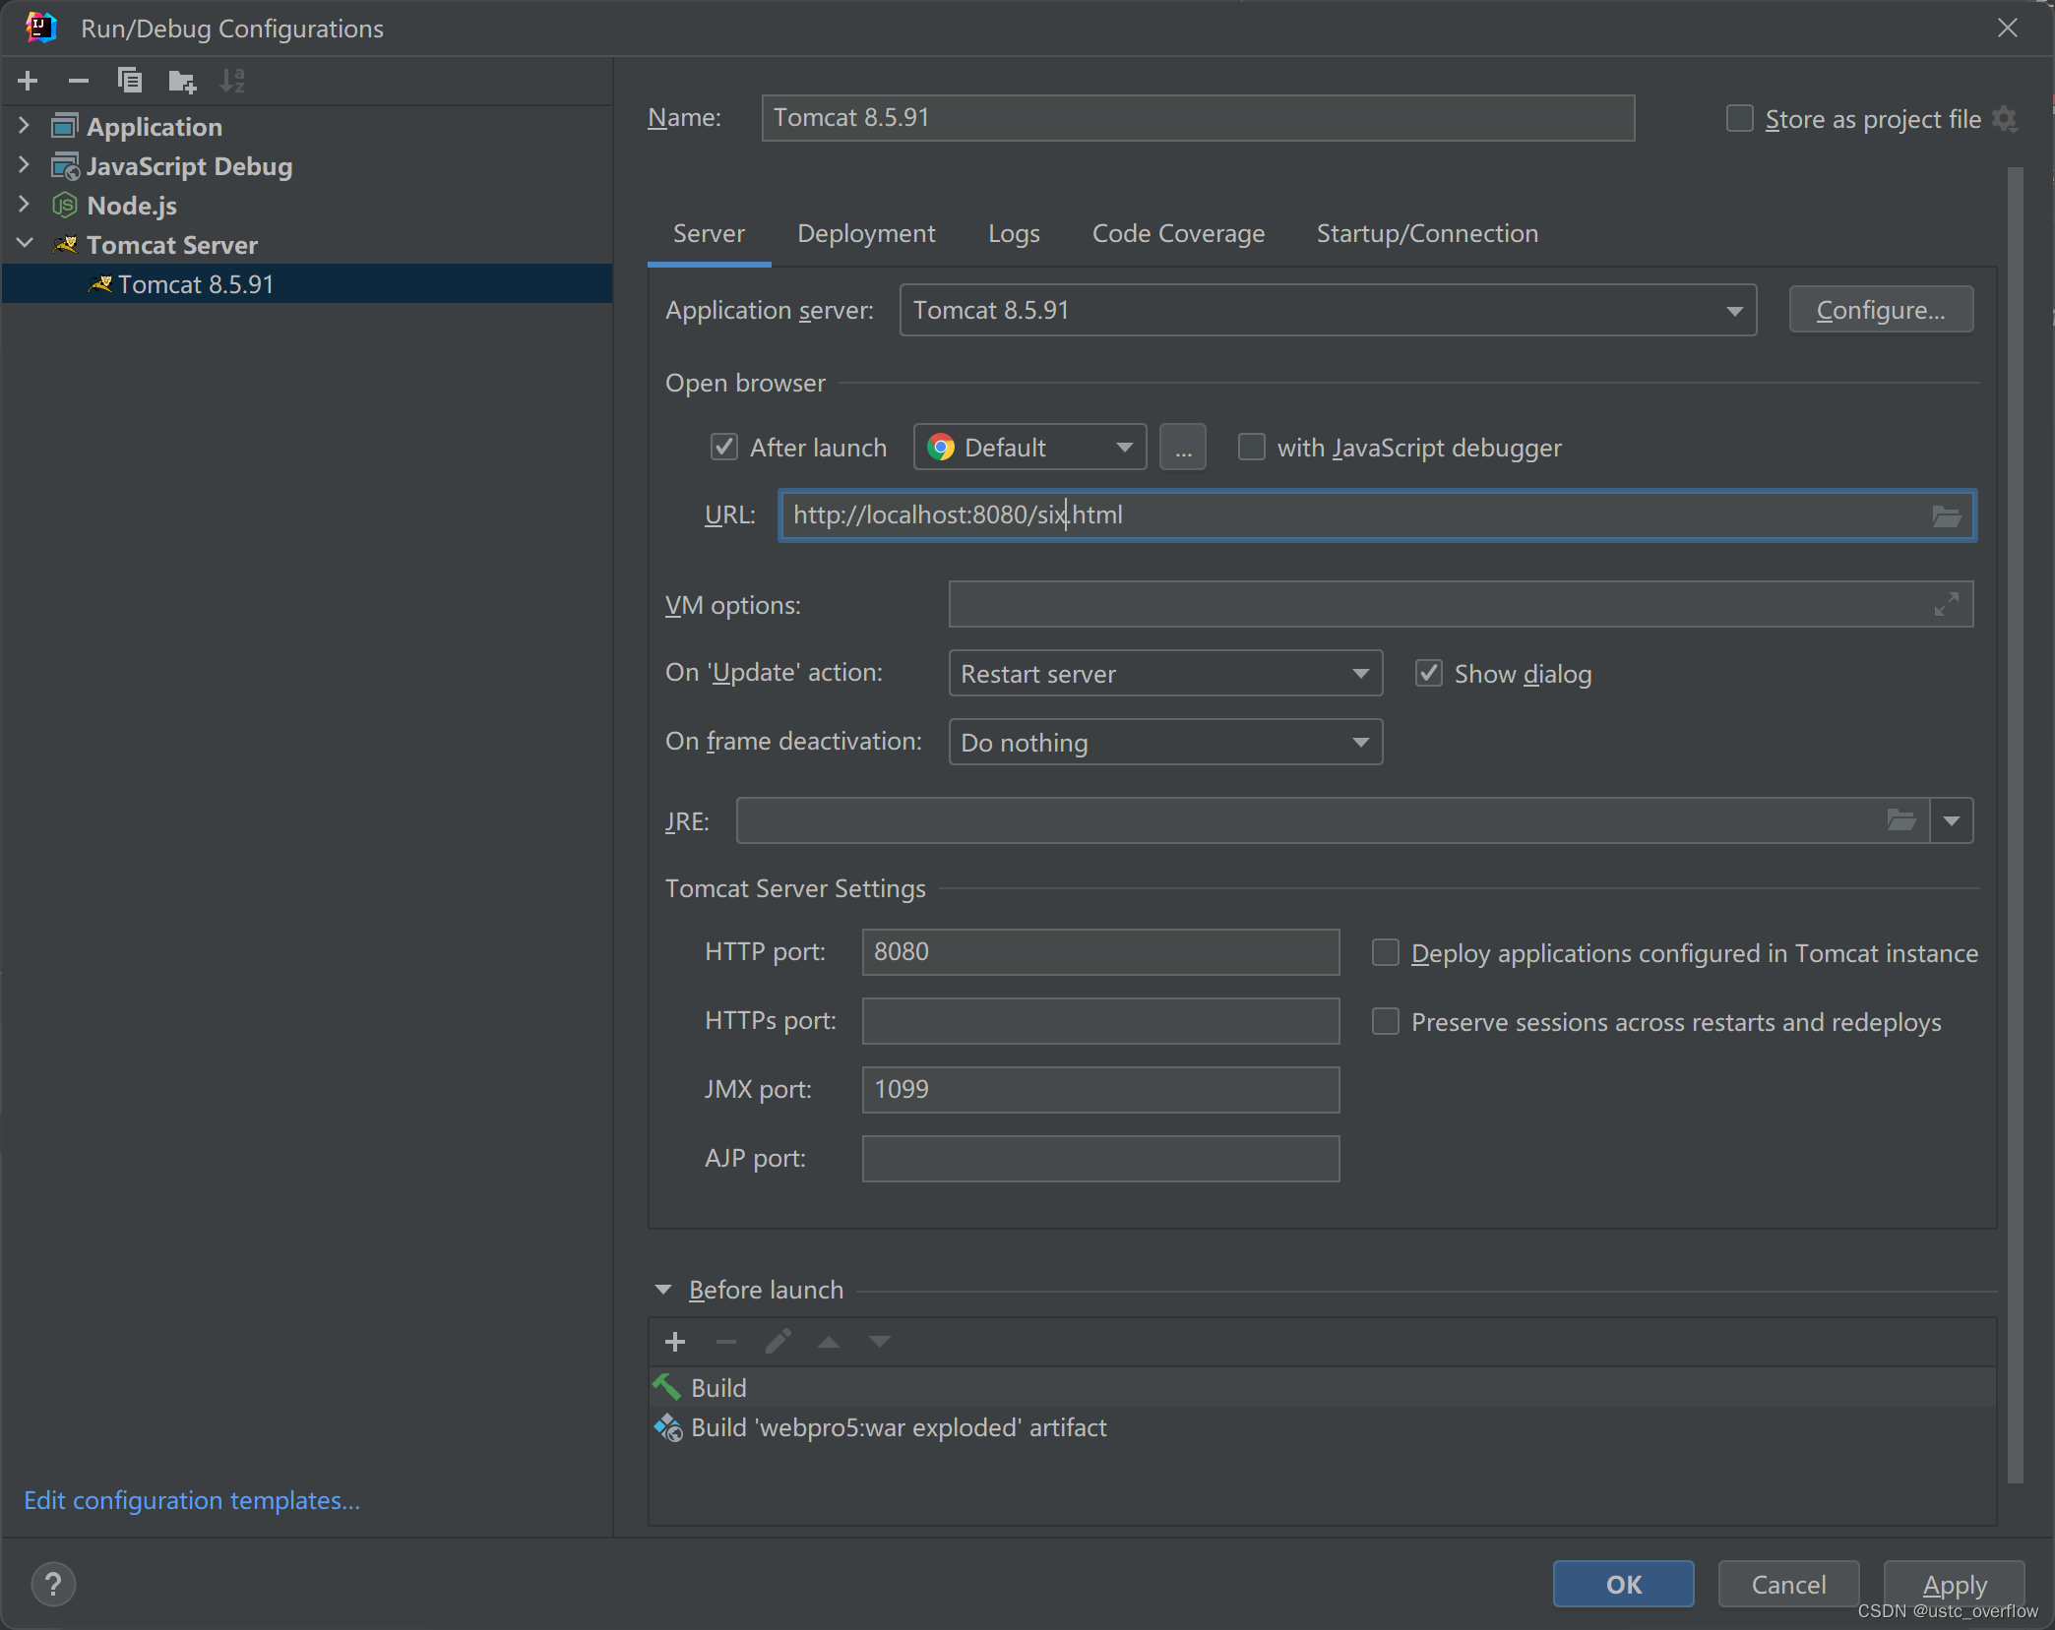Uncheck the After launch checkbox
This screenshot has height=1630, width=2055.
click(x=724, y=448)
